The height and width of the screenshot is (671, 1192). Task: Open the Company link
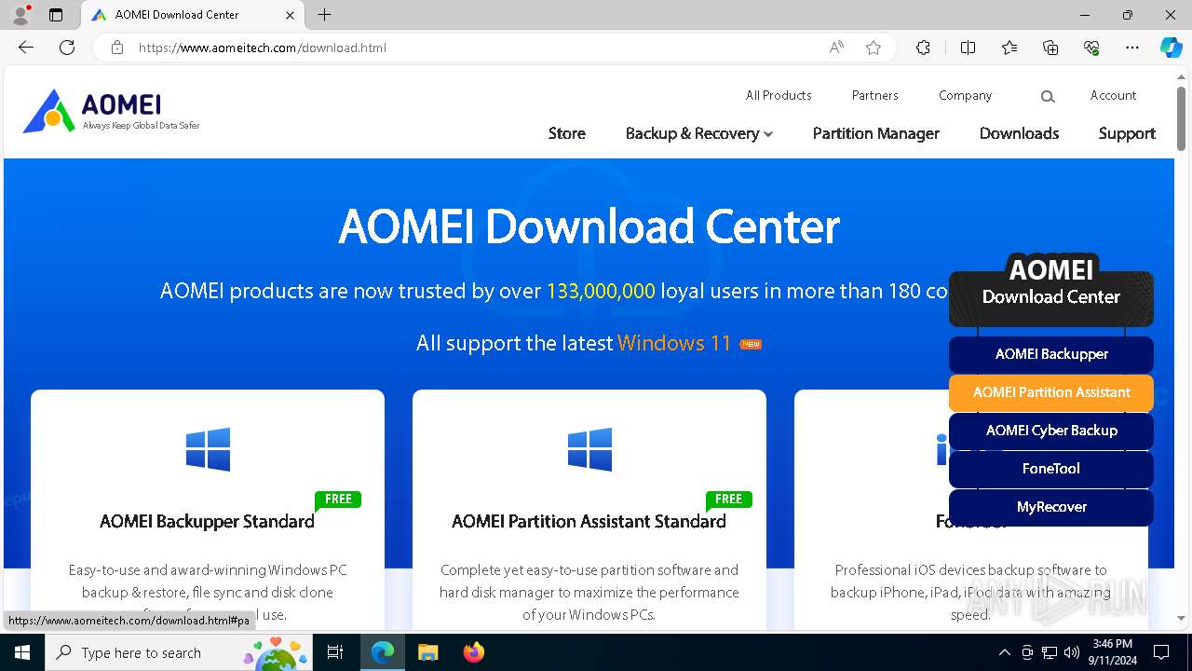click(x=965, y=95)
